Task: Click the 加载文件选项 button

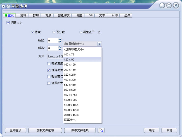Action: pyautogui.click(x=45, y=131)
